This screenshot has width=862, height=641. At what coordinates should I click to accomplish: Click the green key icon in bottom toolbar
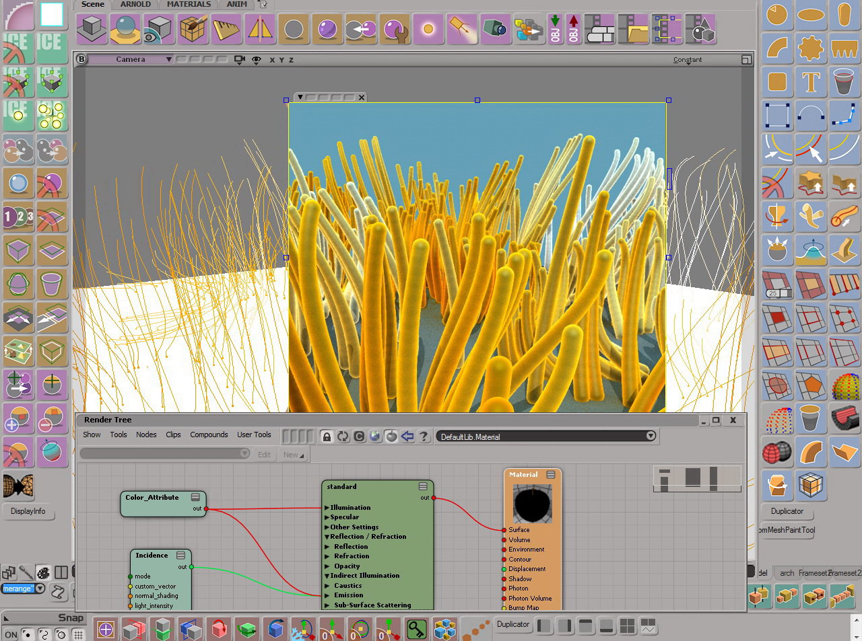pyautogui.click(x=417, y=630)
